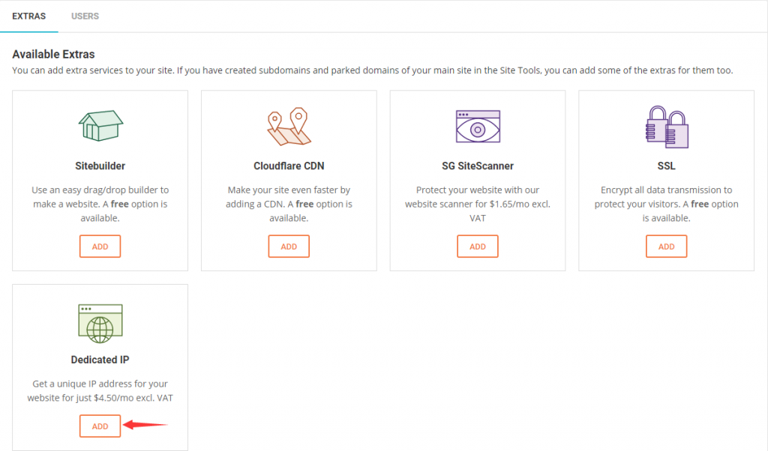The image size is (768, 451).
Task: Click the Dedicated IP title
Action: pos(100,360)
